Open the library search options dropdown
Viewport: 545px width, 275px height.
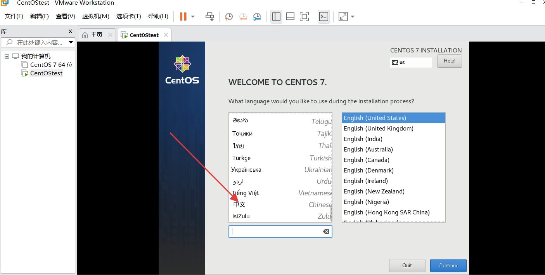(70, 42)
